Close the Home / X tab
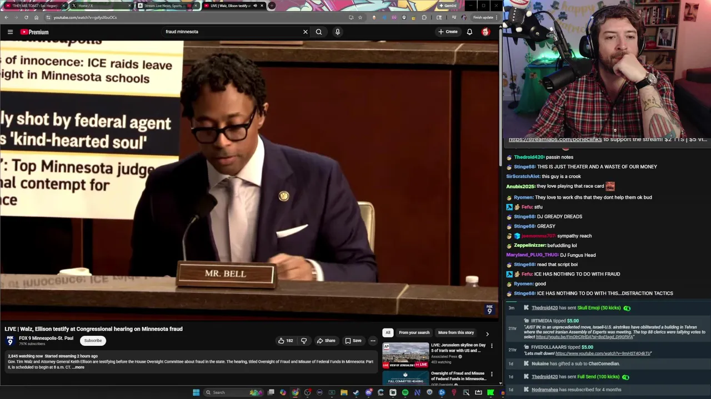Image resolution: width=711 pixels, height=399 pixels. tap(129, 6)
